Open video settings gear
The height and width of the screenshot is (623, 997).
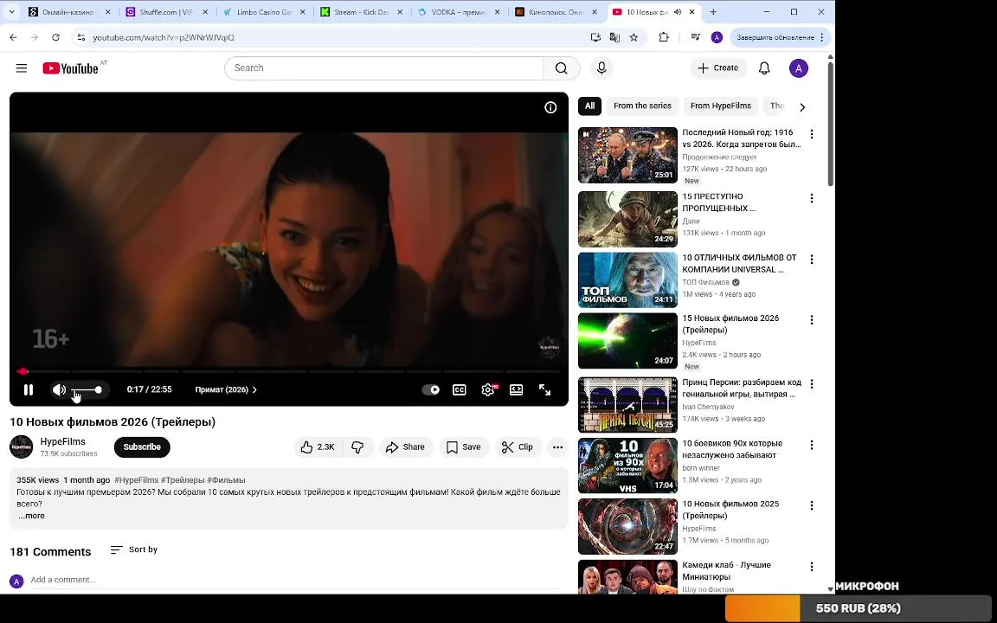[x=488, y=389]
